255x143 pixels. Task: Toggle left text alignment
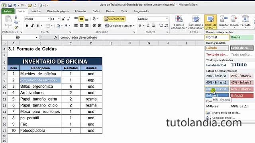tap(76, 25)
